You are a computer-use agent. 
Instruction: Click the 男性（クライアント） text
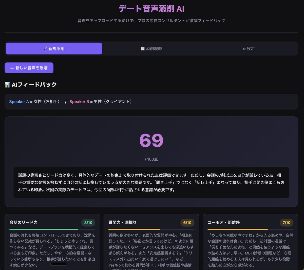114,102
